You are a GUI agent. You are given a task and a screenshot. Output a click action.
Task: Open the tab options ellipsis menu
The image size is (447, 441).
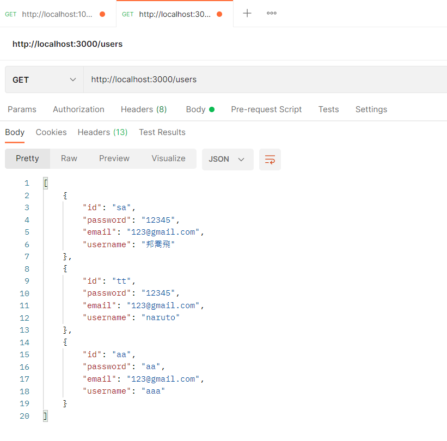[x=272, y=14]
